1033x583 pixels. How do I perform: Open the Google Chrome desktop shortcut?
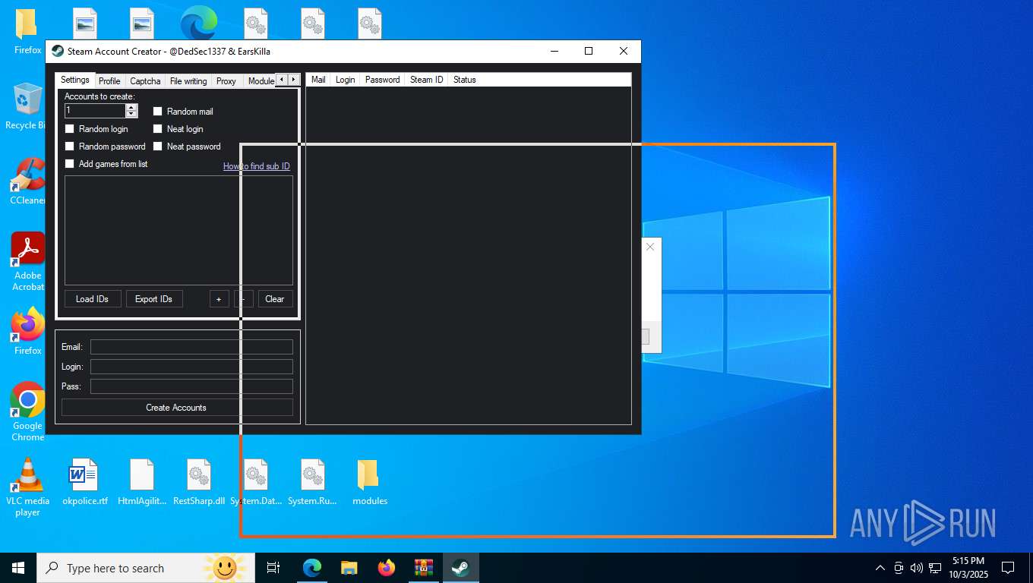coord(27,411)
